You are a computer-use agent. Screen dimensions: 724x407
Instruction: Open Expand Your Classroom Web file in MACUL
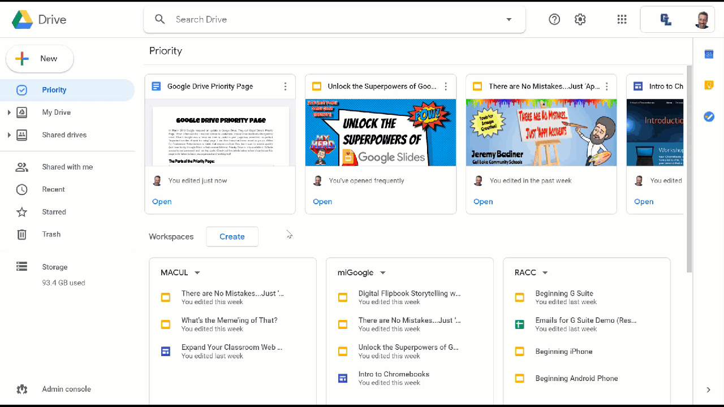click(232, 352)
